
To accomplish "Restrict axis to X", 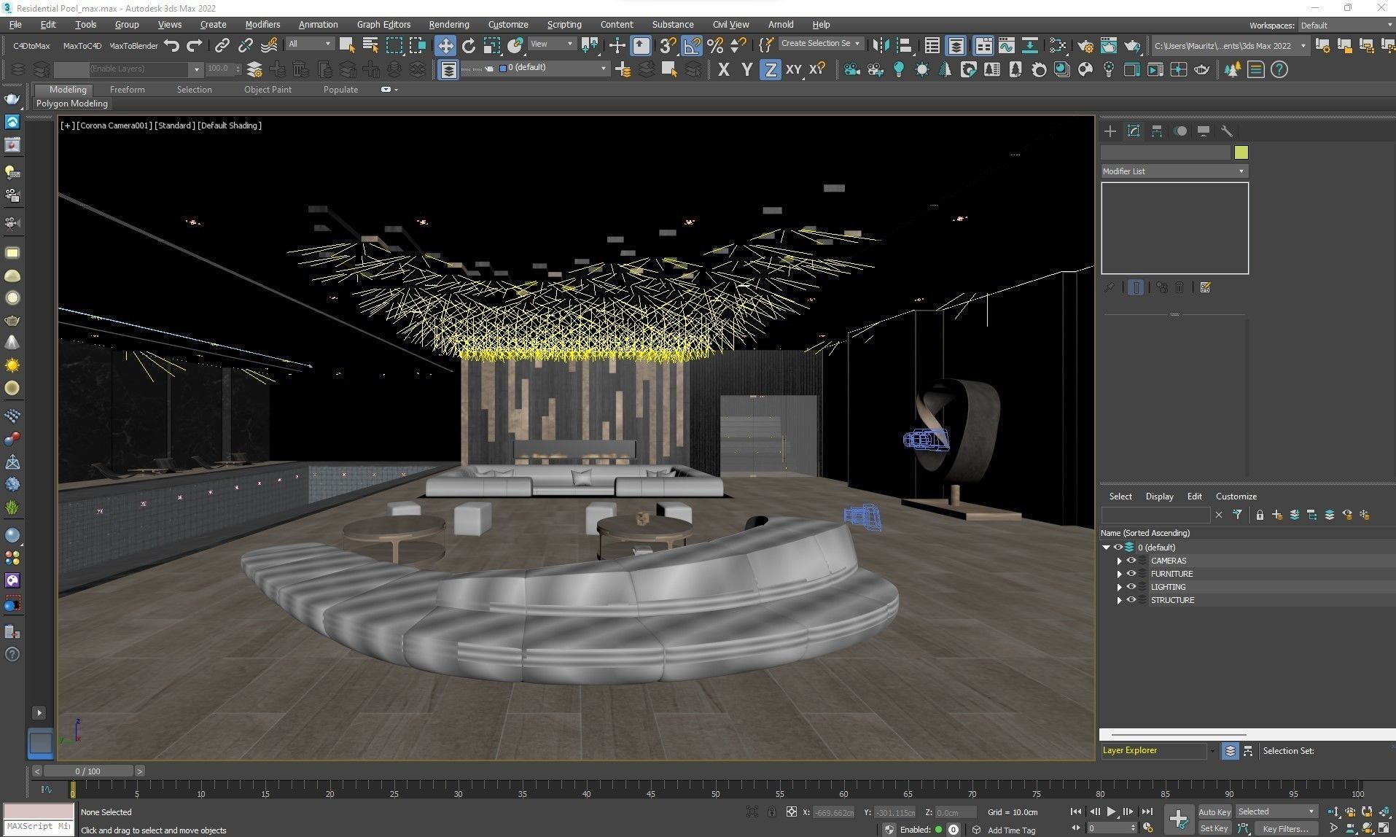I will coord(723,69).
